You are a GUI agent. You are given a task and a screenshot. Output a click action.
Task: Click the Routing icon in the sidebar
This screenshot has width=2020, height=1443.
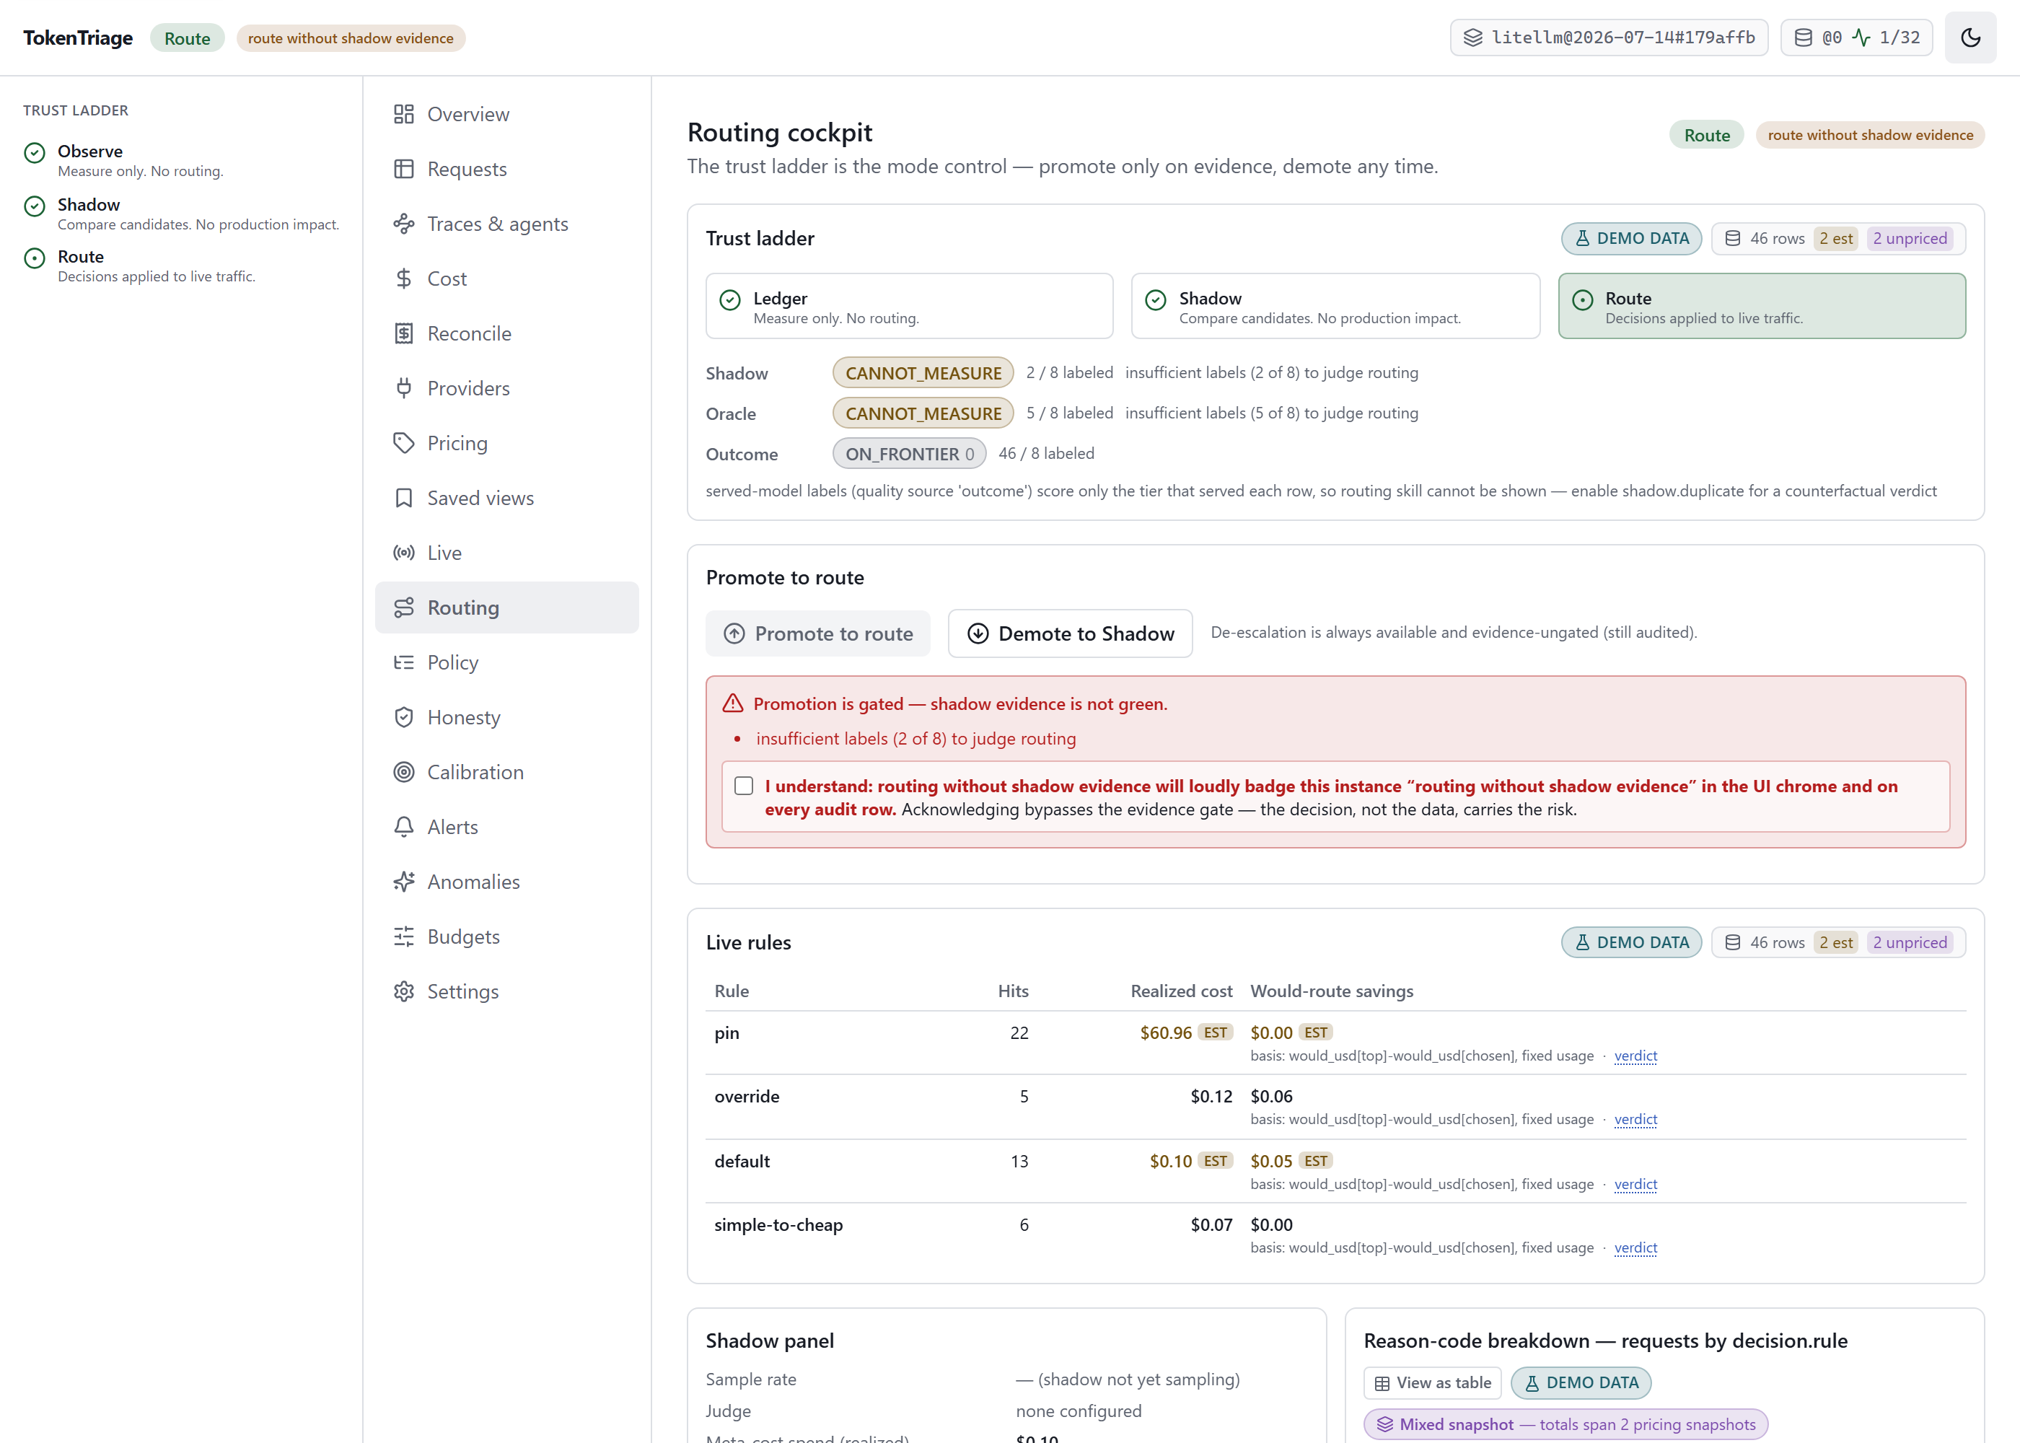(x=403, y=608)
